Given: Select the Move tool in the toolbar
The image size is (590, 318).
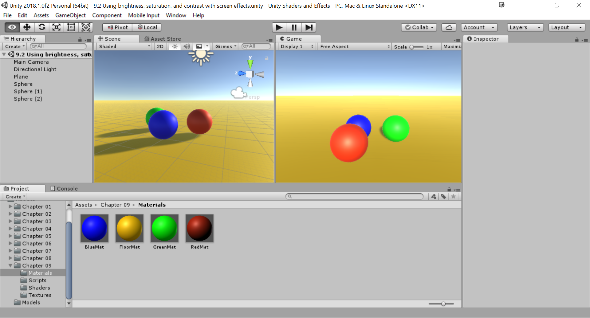Looking at the screenshot, I should [x=27, y=27].
